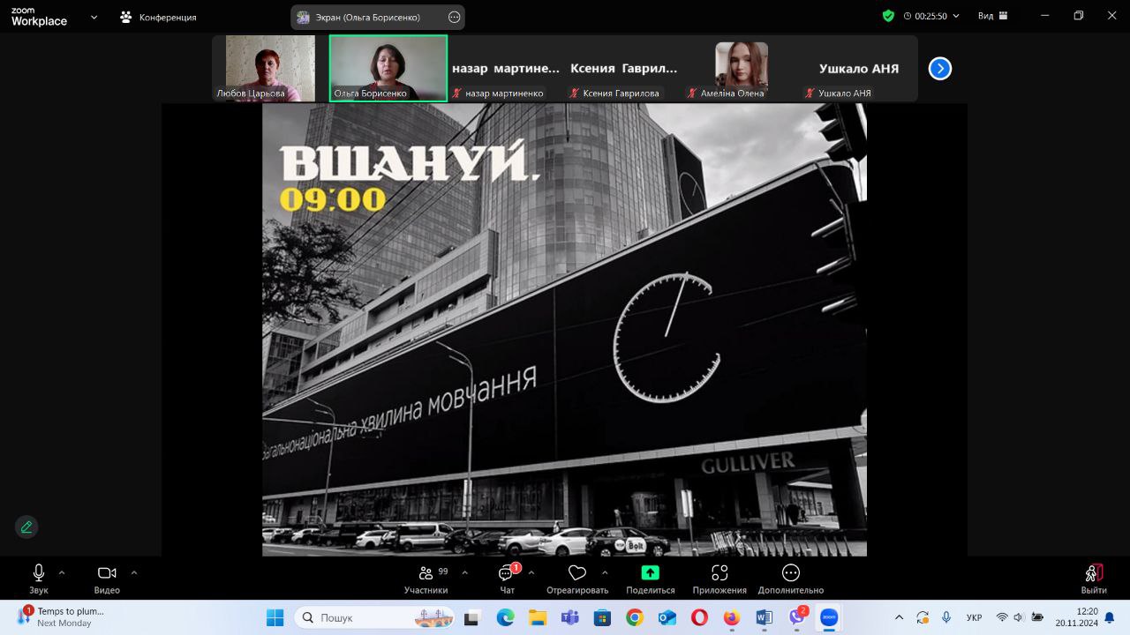This screenshot has height=635, width=1130.
Task: Open the Чат chat panel
Action: (507, 574)
